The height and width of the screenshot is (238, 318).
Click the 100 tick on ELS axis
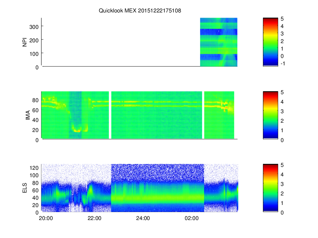[x=34, y=175]
